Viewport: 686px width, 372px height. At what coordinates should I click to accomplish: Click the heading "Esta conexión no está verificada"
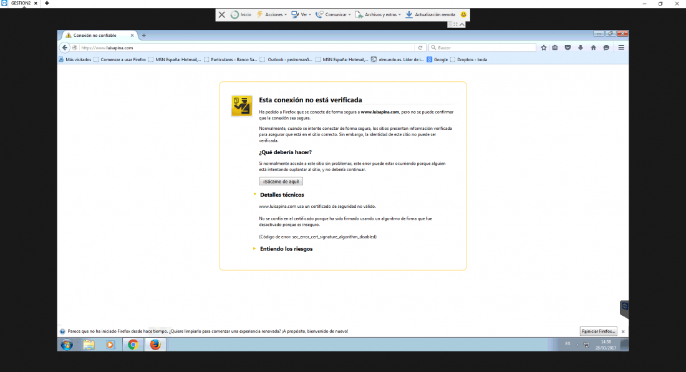(310, 100)
